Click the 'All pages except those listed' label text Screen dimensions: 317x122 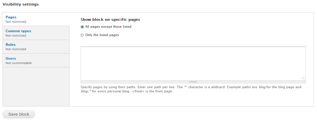(108, 27)
